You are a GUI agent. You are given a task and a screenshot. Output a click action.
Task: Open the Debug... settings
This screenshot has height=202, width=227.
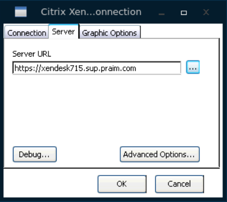point(34,155)
